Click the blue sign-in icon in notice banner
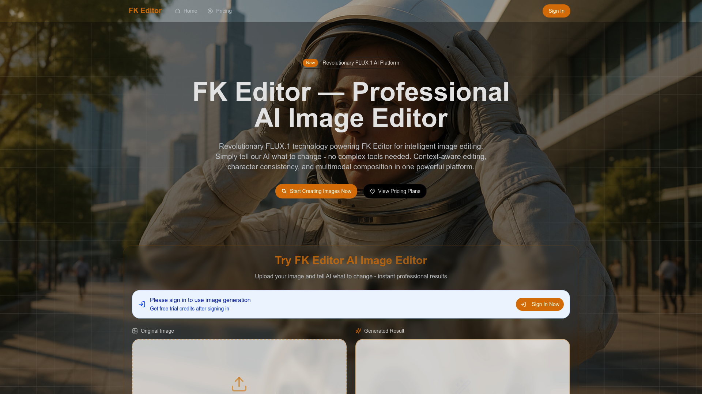702x394 pixels. (142, 304)
